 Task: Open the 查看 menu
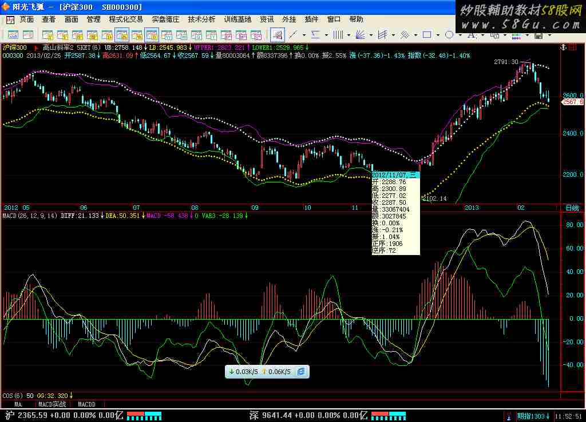(49, 19)
